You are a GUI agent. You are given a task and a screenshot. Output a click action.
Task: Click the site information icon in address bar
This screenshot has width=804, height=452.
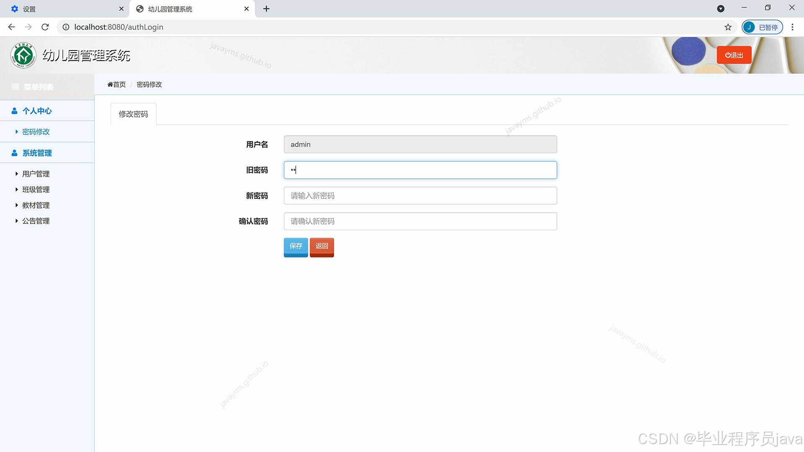[66, 27]
